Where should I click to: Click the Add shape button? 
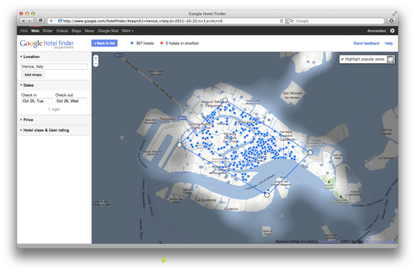click(x=33, y=75)
